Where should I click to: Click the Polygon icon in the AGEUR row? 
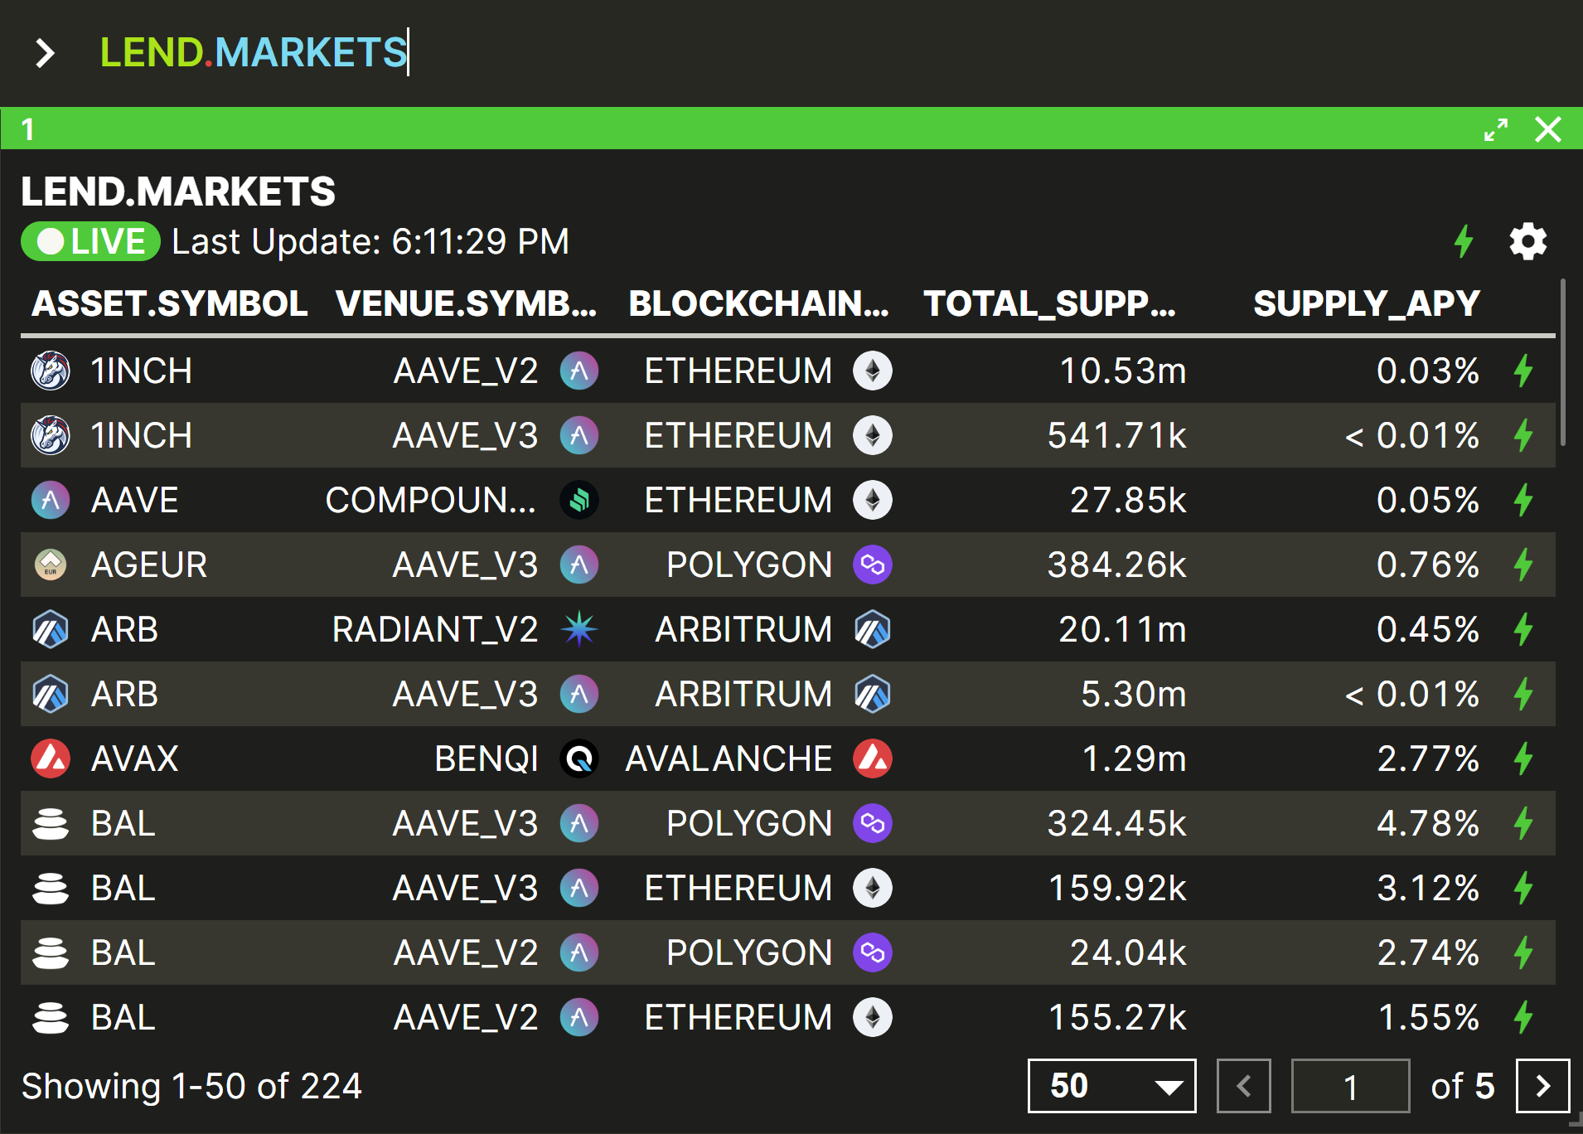click(873, 565)
